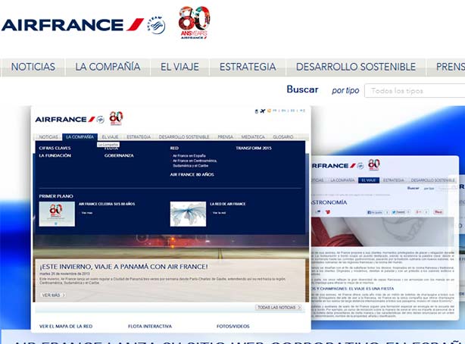This screenshot has height=344, width=465.
Task: Expand the 'Todos los tipos' search type dropdown
Action: [x=414, y=91]
